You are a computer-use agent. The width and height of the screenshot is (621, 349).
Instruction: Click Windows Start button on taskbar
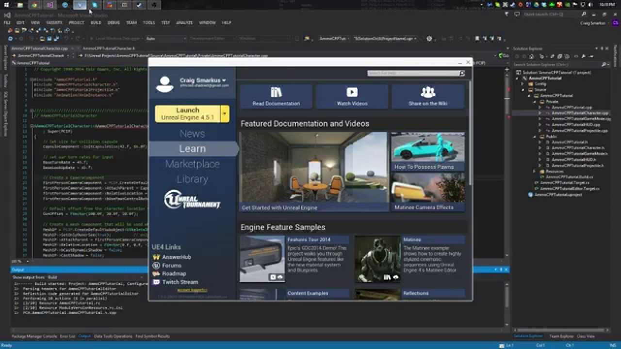(x=6, y=5)
